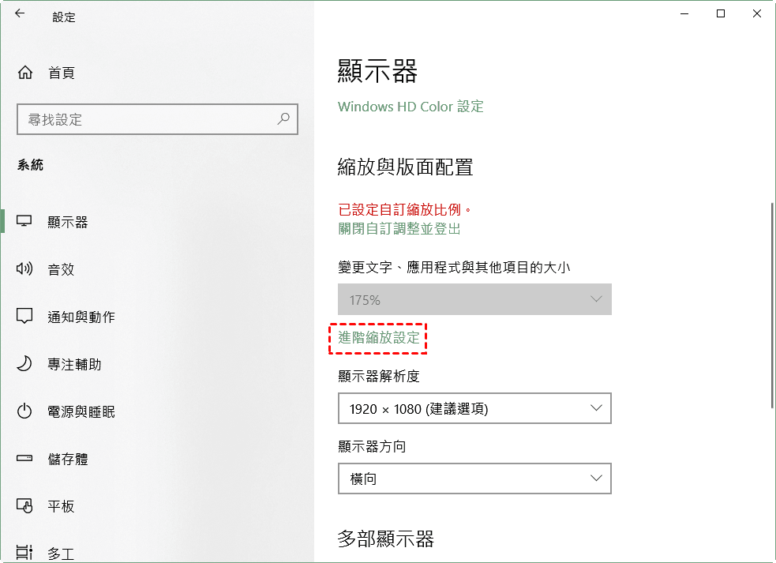Open the 顯示器方向 橫向 dropdown
776x563 pixels.
pos(474,479)
